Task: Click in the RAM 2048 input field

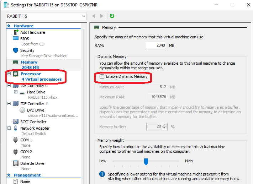Action: (x=156, y=45)
